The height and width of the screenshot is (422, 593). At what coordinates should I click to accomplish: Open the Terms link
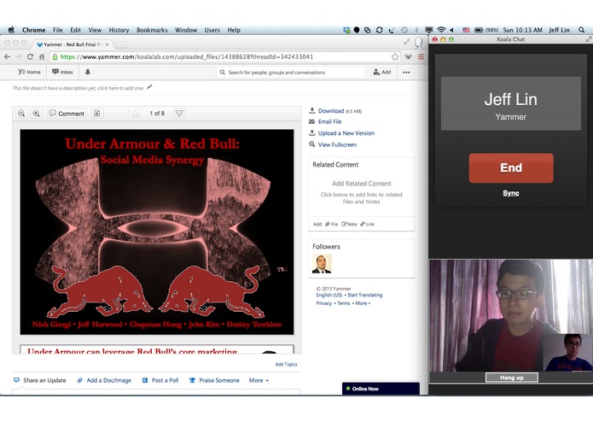pos(343,303)
